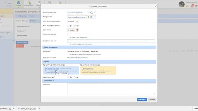Image resolution: width=198 pixels, height=111 pixels.
Task: Click the green up-arrow toolbar icon
Action: [x=60, y=3]
